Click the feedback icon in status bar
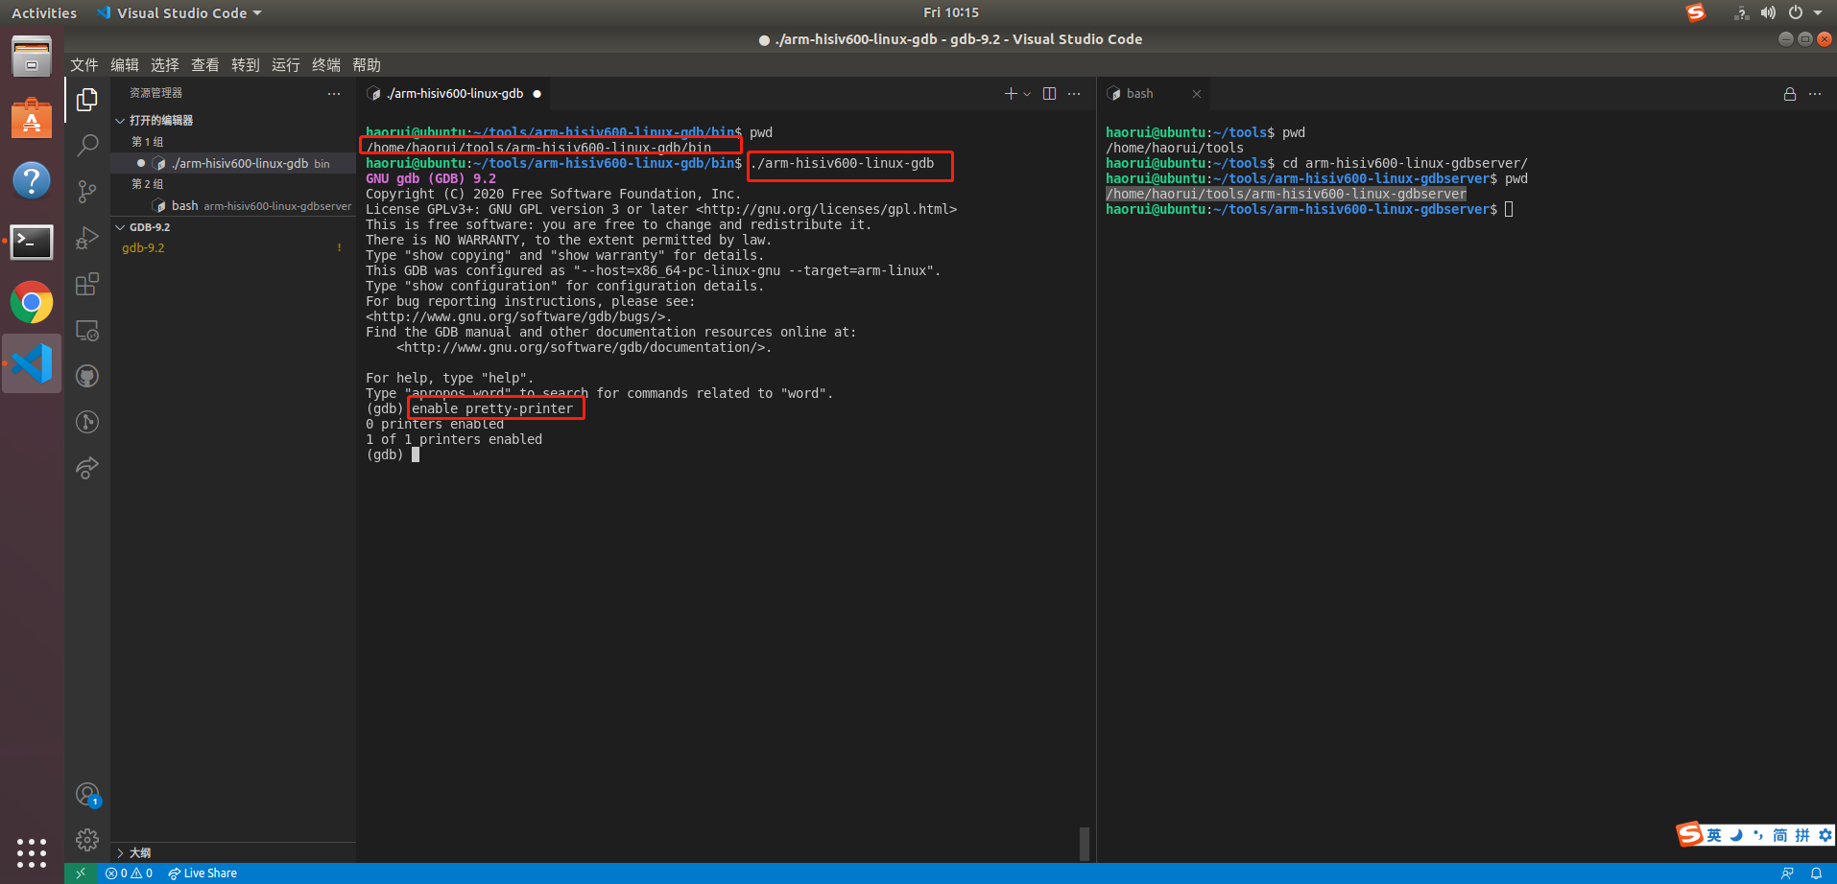The height and width of the screenshot is (884, 1837). pos(1787,873)
